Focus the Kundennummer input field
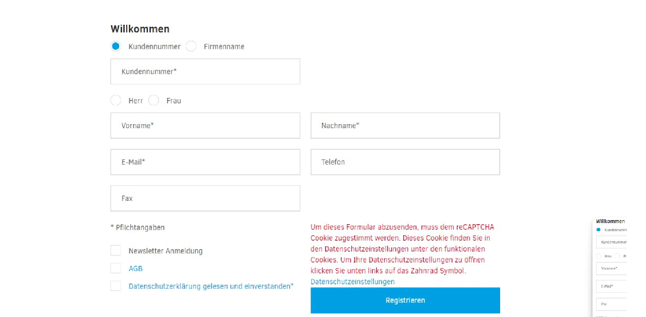 (x=205, y=72)
